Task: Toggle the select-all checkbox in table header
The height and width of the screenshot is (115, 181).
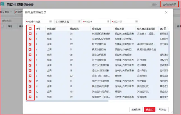Action: click(x=30, y=29)
